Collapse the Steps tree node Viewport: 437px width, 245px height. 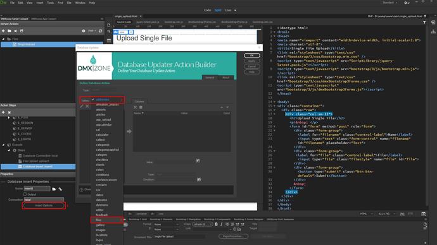[9, 150]
